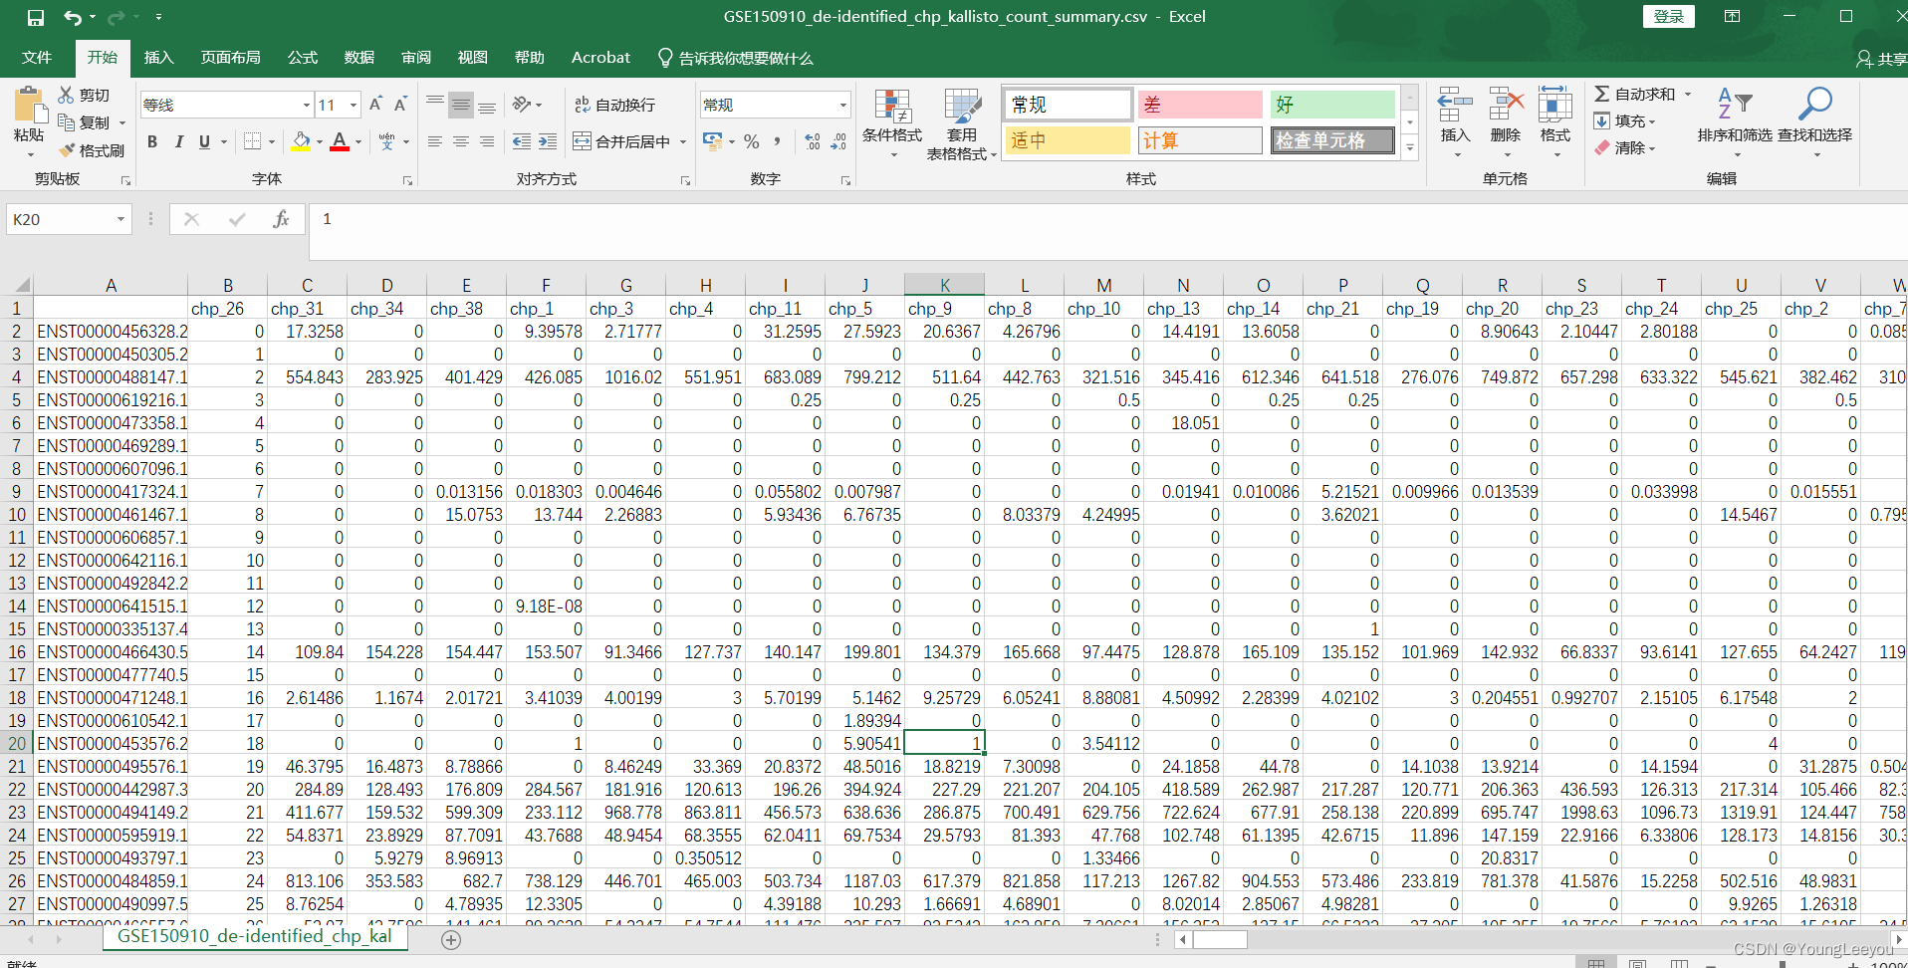Screen dimensions: 1908x968
Task: Increase font size with larger A icon
Action: pyautogui.click(x=375, y=105)
